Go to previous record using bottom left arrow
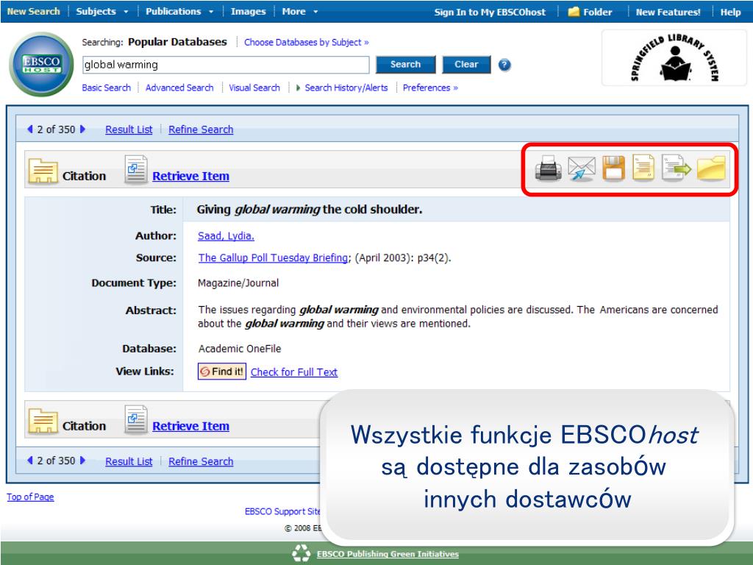Image resolution: width=753 pixels, height=565 pixels. click(30, 461)
